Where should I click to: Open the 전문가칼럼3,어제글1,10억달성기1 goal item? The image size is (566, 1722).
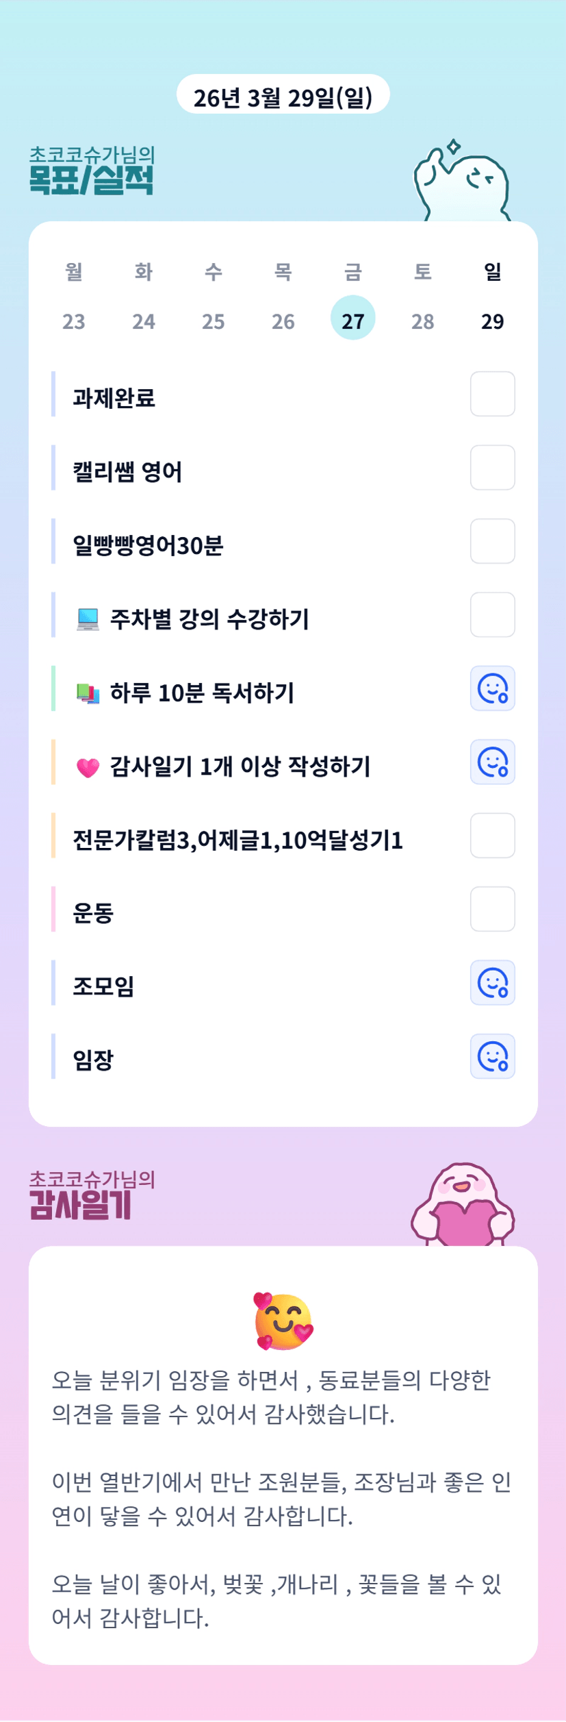(237, 840)
